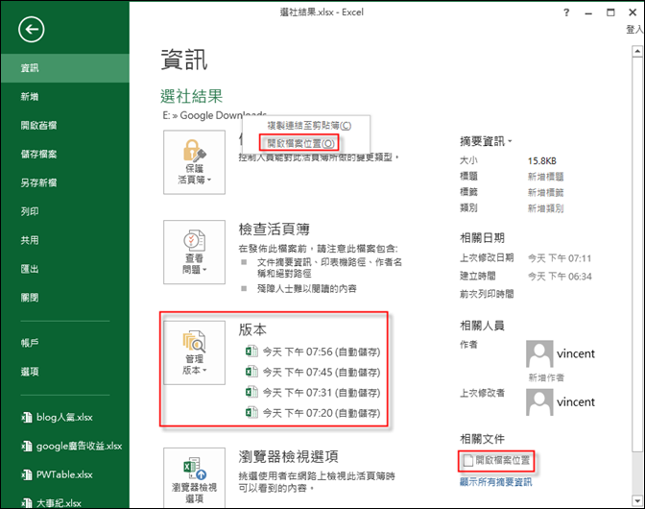Click the 今天 下午 07:11 modified date
This screenshot has height=509, width=645.
(x=560, y=258)
